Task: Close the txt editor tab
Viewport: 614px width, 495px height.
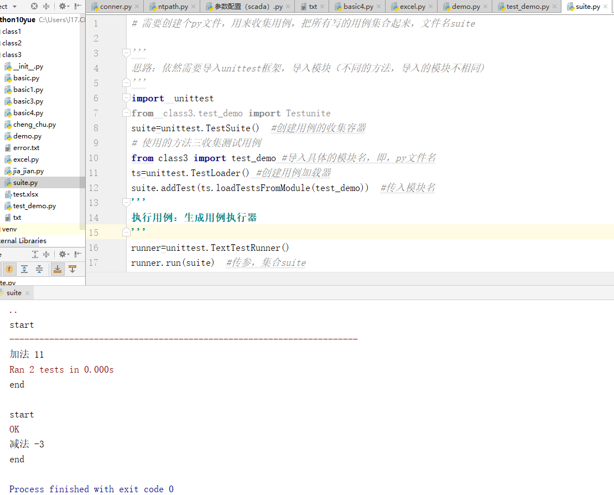Action: pyautogui.click(x=322, y=7)
